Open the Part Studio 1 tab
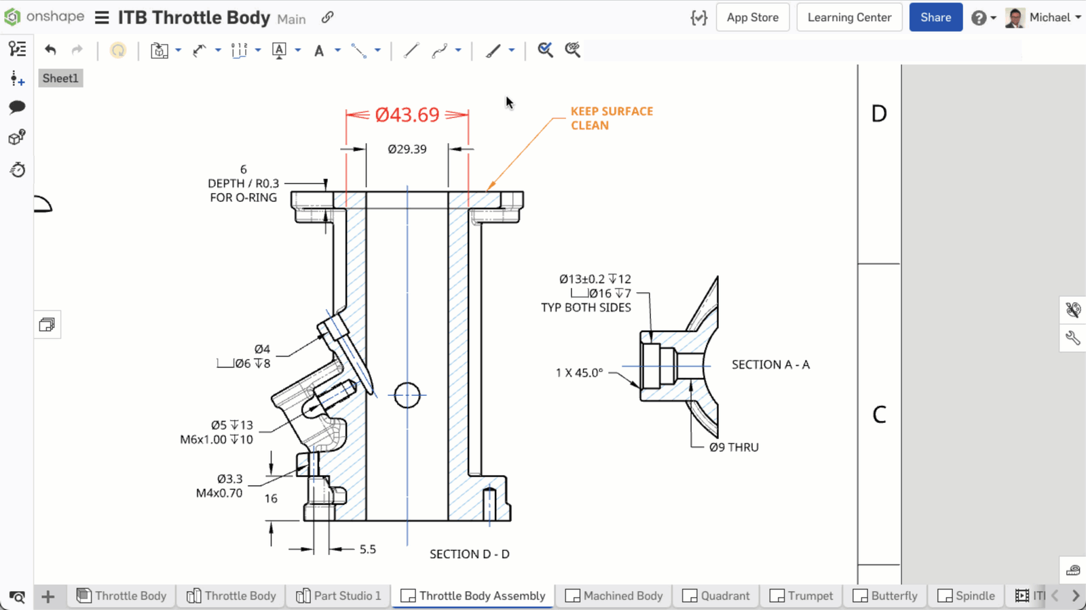This screenshot has width=1086, height=610. [x=339, y=596]
